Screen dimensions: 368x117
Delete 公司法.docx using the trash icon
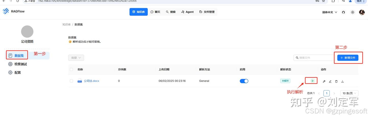pos(336,81)
